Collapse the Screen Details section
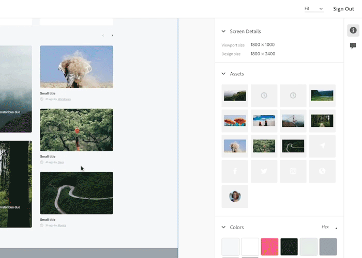The image size is (362, 258). (x=223, y=31)
